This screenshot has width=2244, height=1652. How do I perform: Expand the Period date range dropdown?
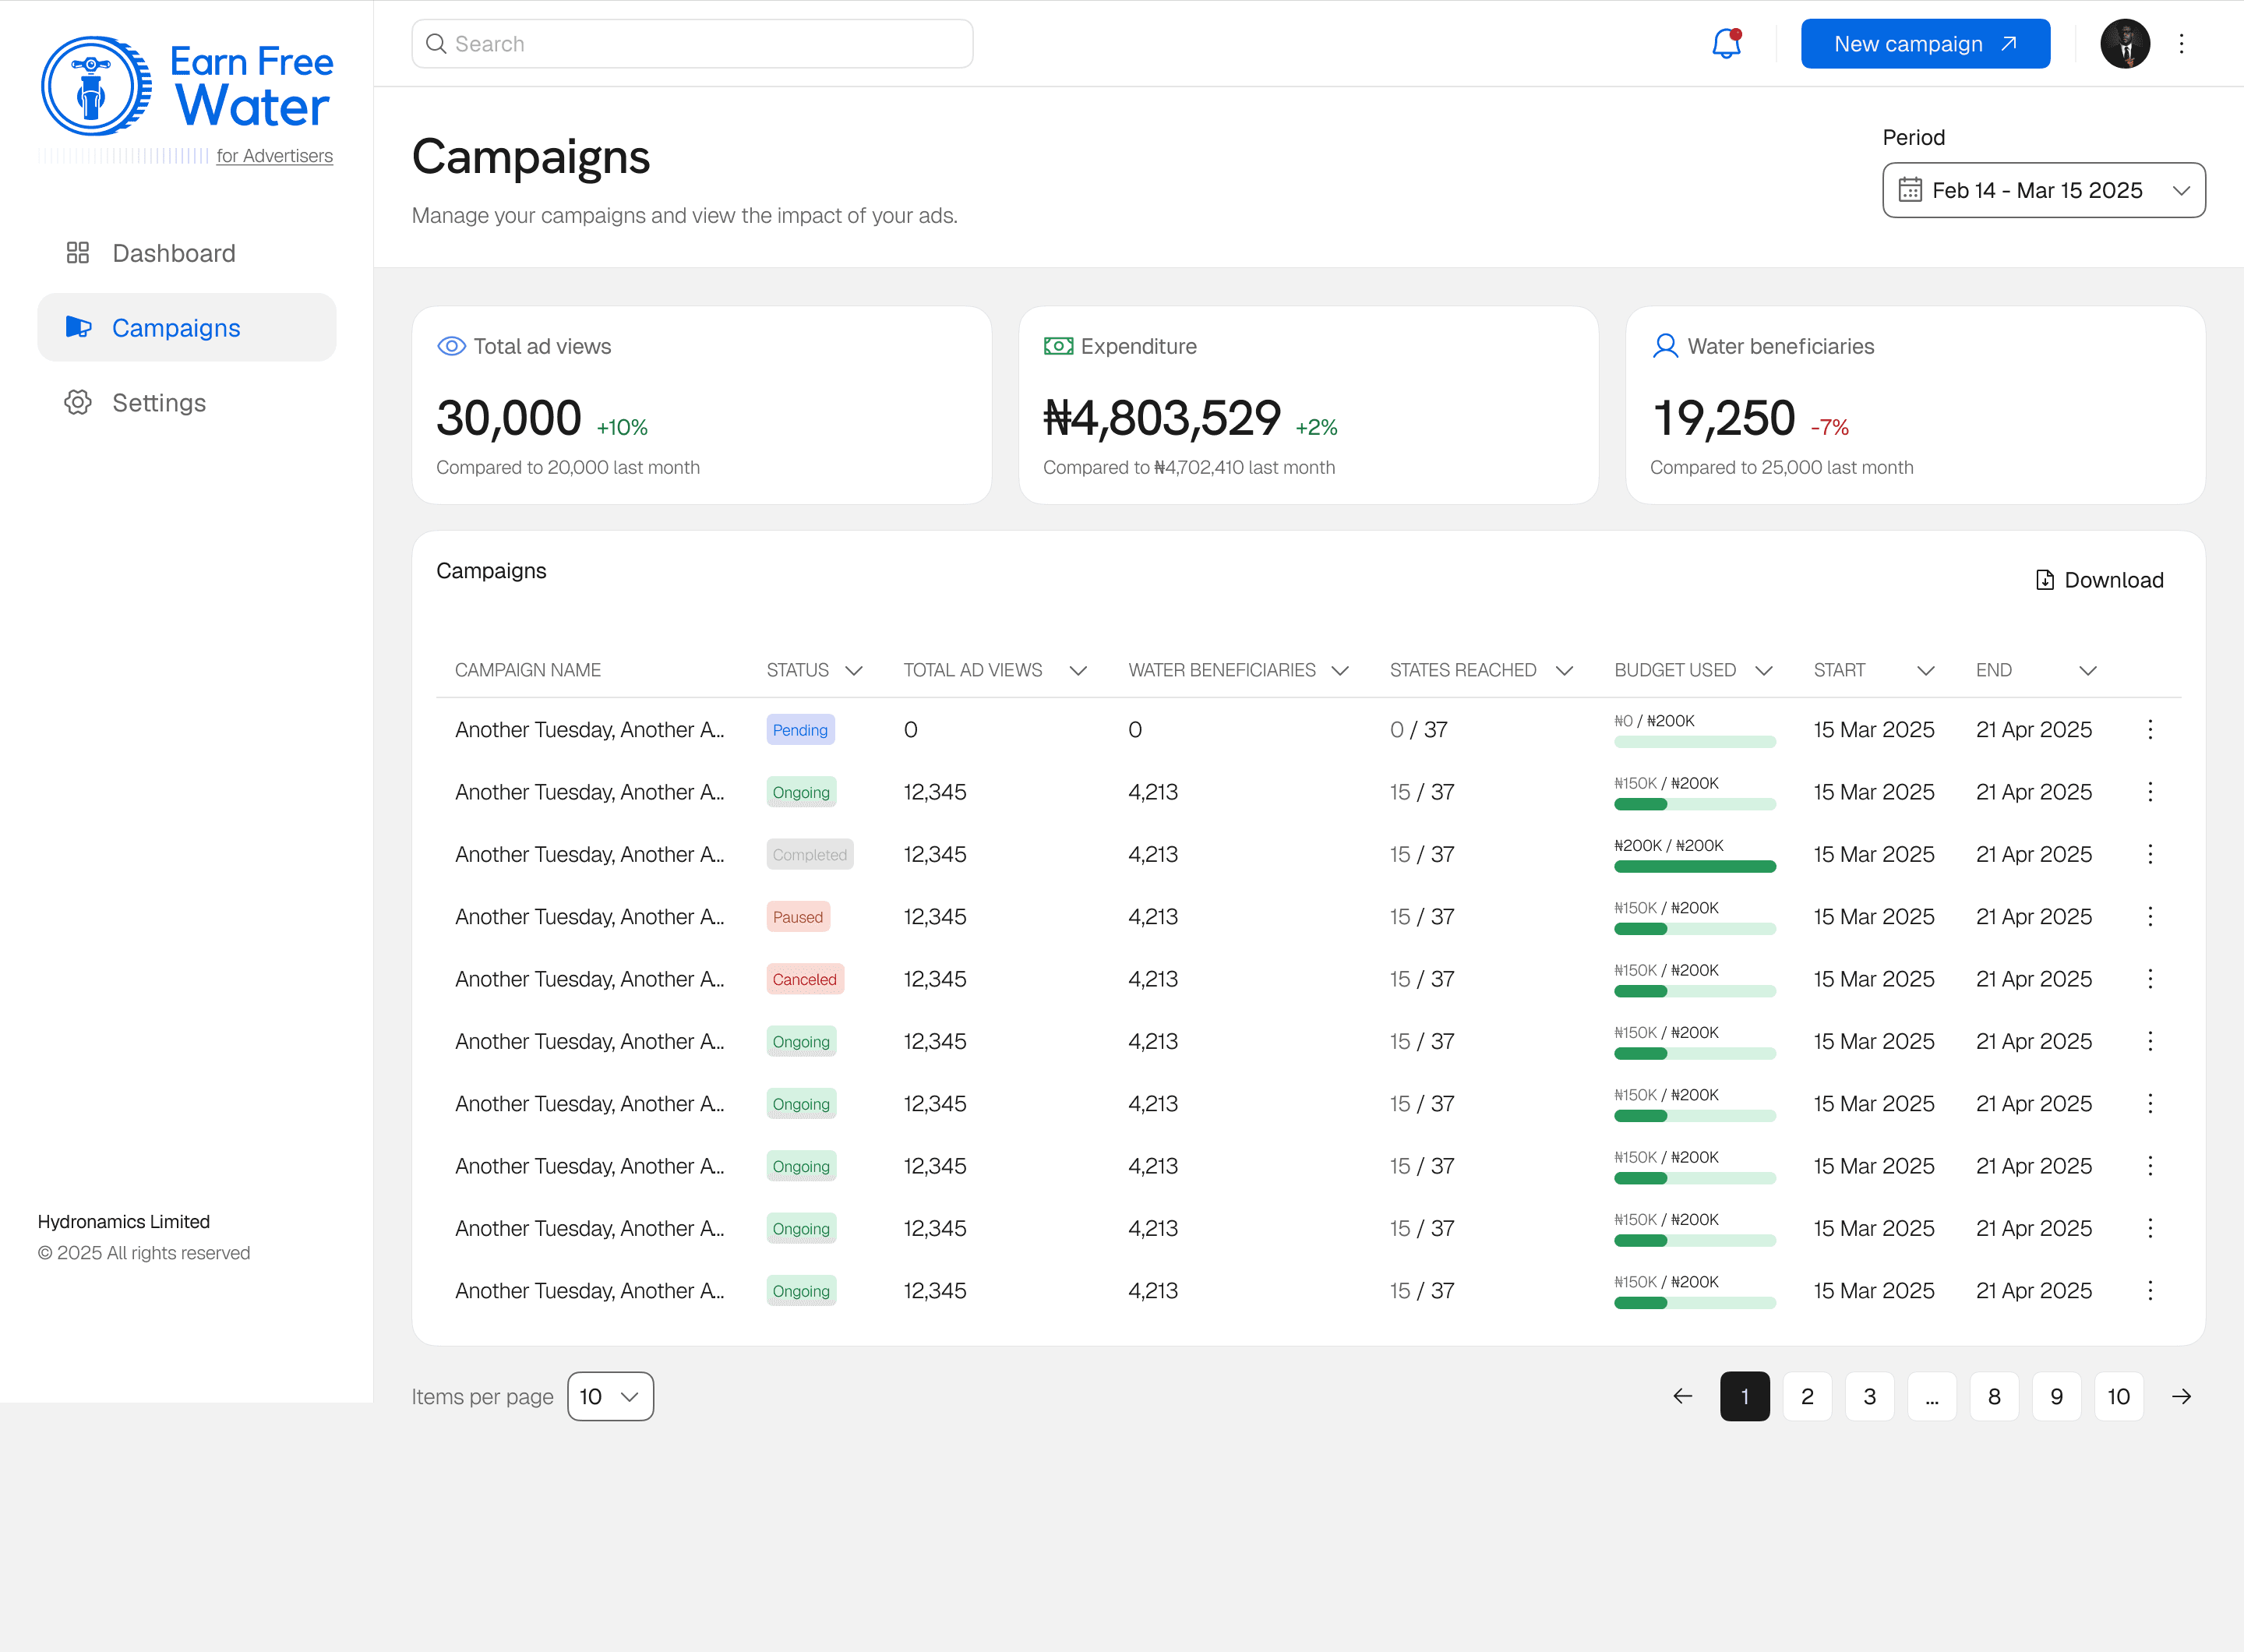pos(2044,190)
